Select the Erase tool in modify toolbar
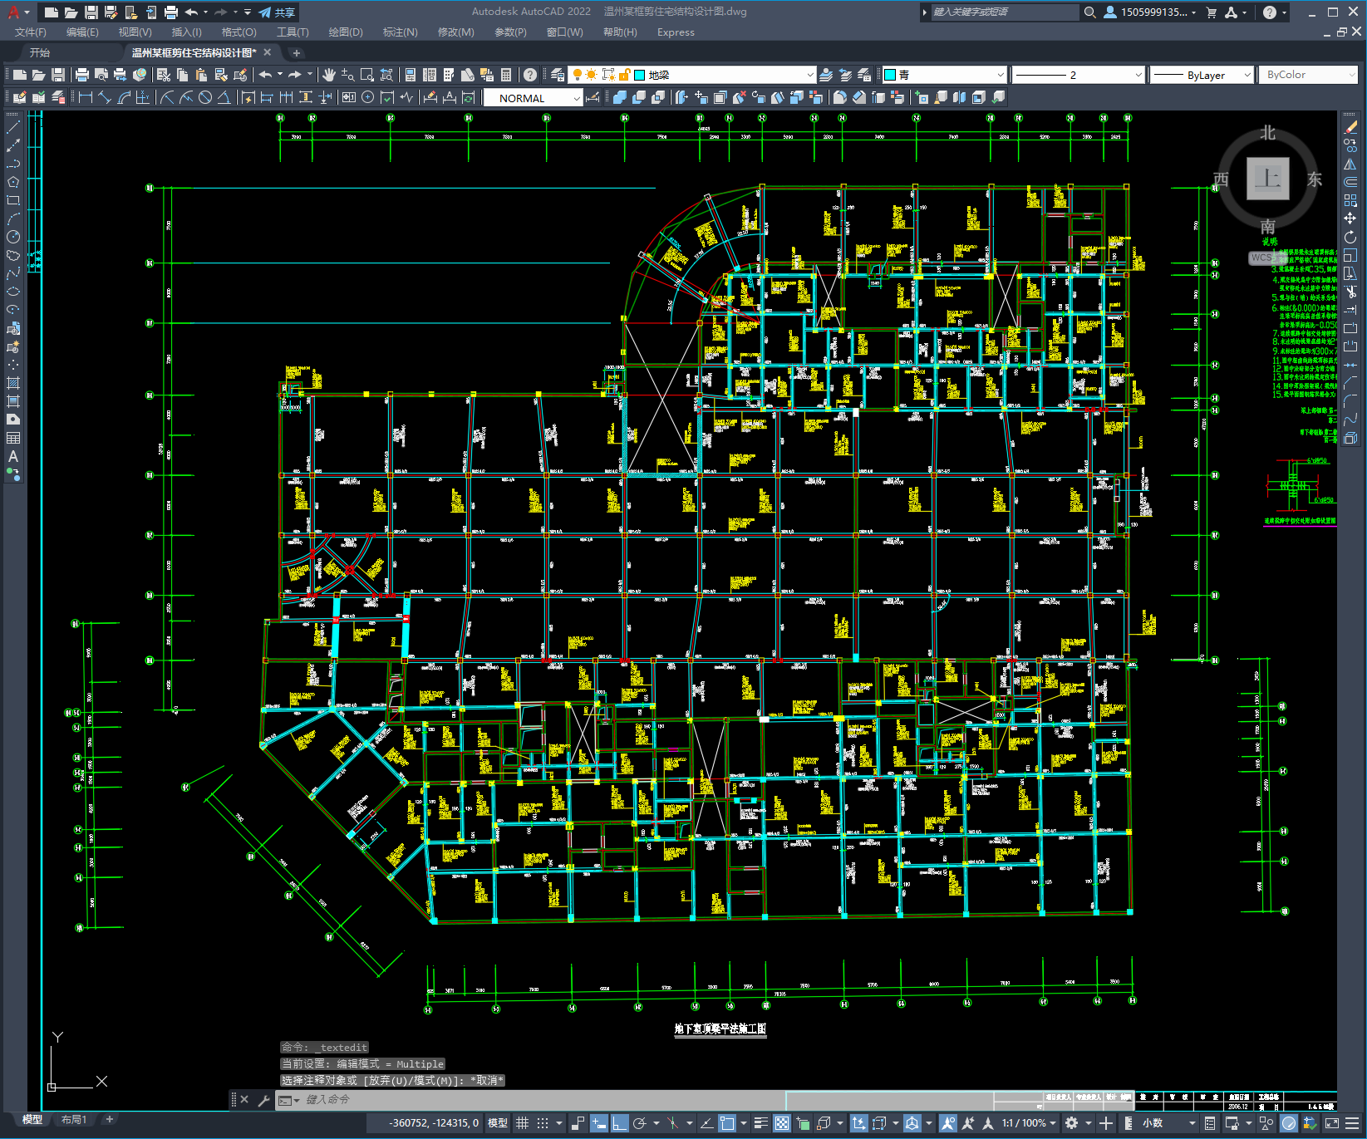1367x1139 pixels. pyautogui.click(x=1350, y=127)
